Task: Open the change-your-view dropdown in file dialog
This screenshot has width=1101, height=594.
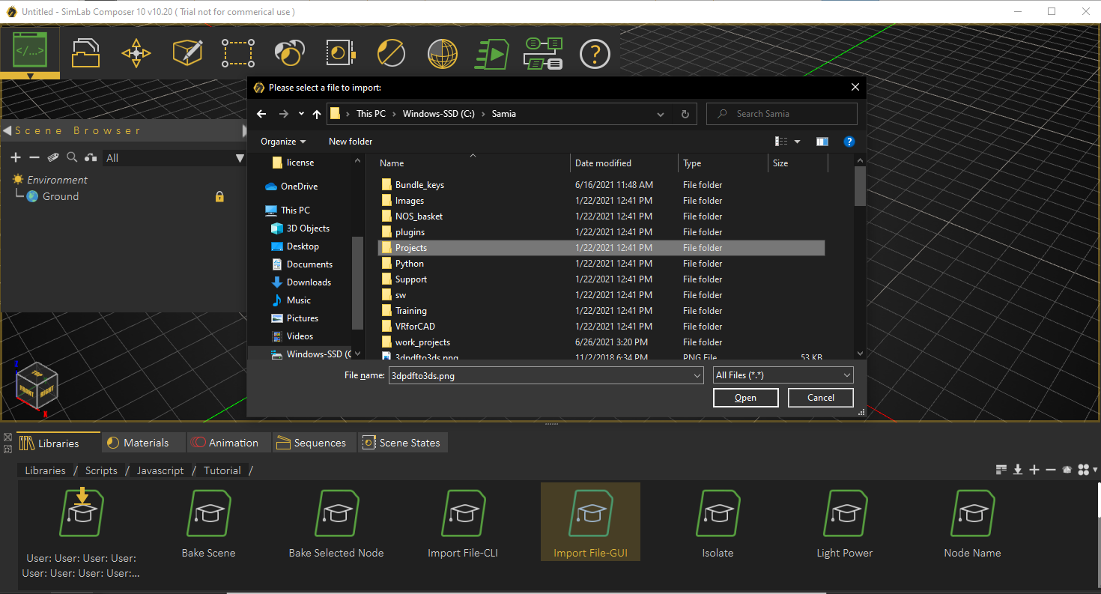Action: pos(797,142)
